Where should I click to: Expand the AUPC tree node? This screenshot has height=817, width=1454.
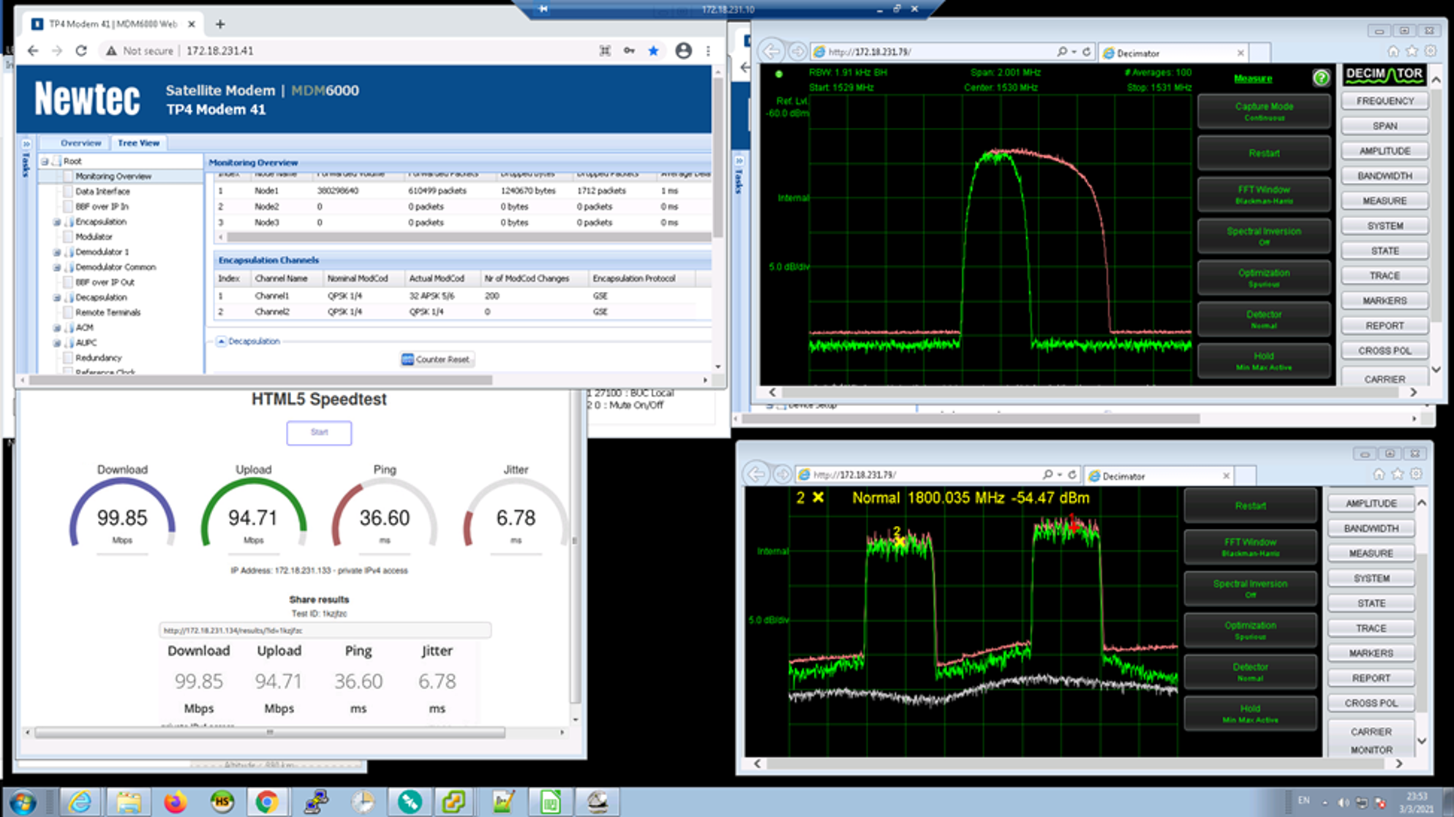pos(57,342)
